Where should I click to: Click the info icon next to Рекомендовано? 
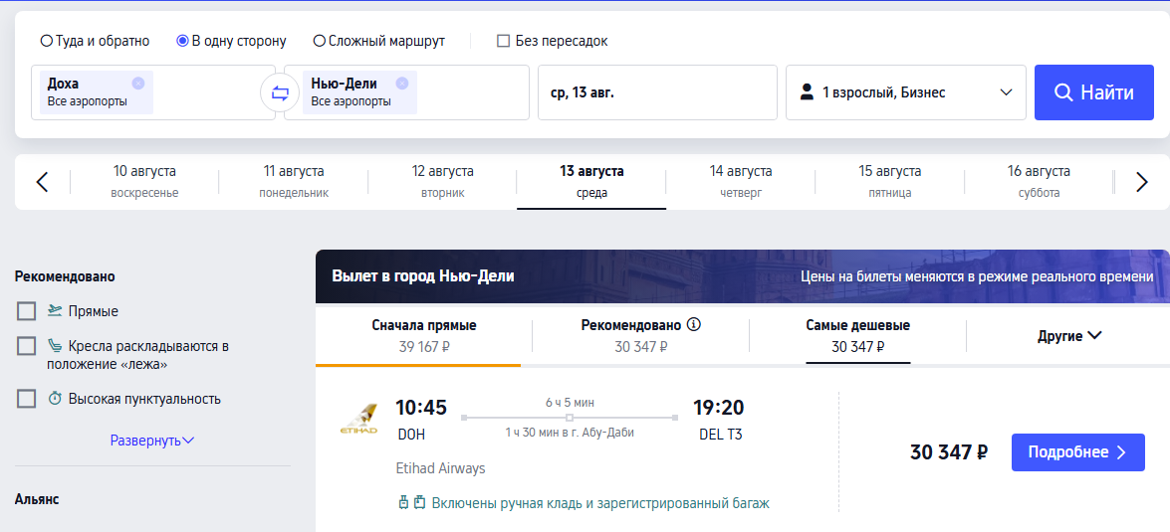(x=694, y=325)
